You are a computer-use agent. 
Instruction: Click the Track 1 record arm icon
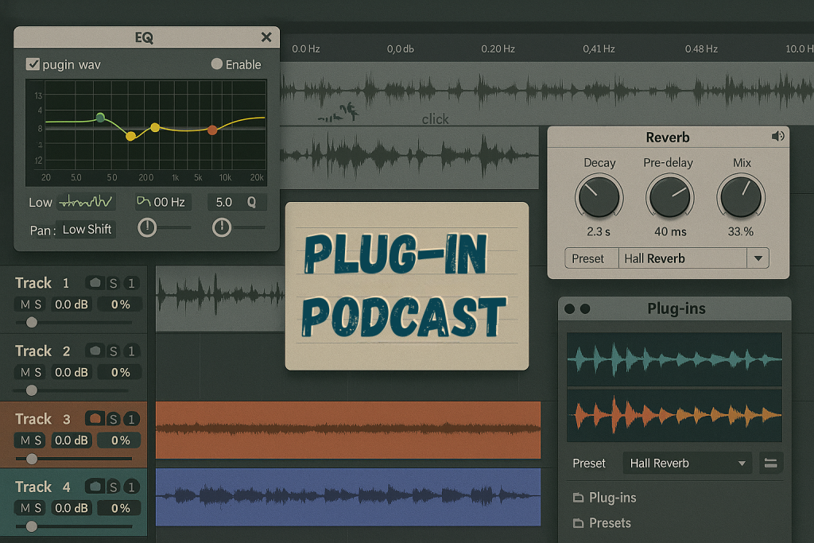point(95,283)
